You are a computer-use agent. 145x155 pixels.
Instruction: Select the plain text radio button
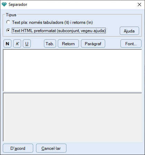click(x=8, y=22)
